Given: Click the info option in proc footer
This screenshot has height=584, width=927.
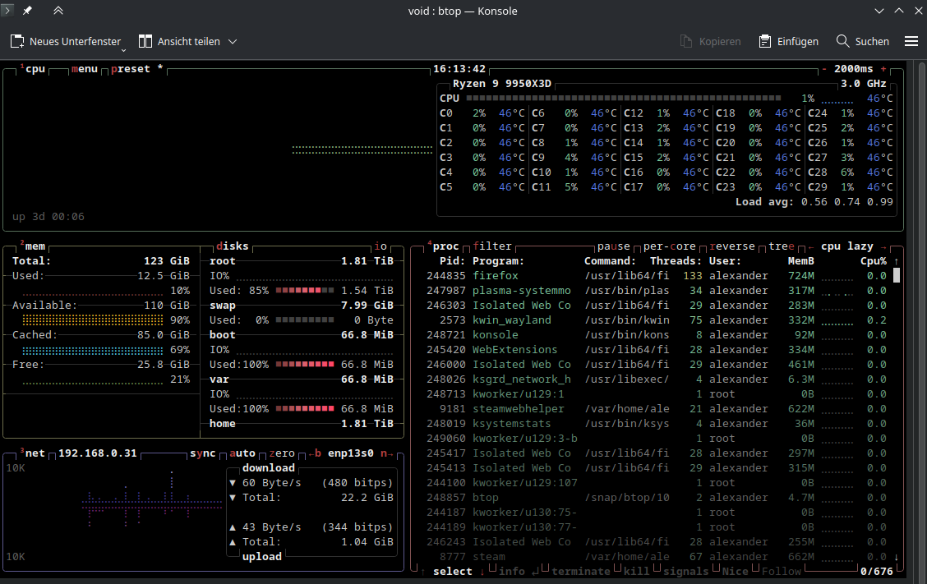Looking at the screenshot, I should [x=512, y=572].
